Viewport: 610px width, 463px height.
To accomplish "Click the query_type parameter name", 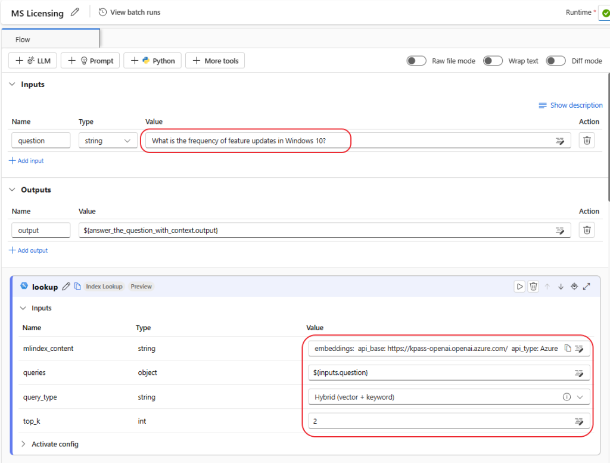I will [x=40, y=397].
